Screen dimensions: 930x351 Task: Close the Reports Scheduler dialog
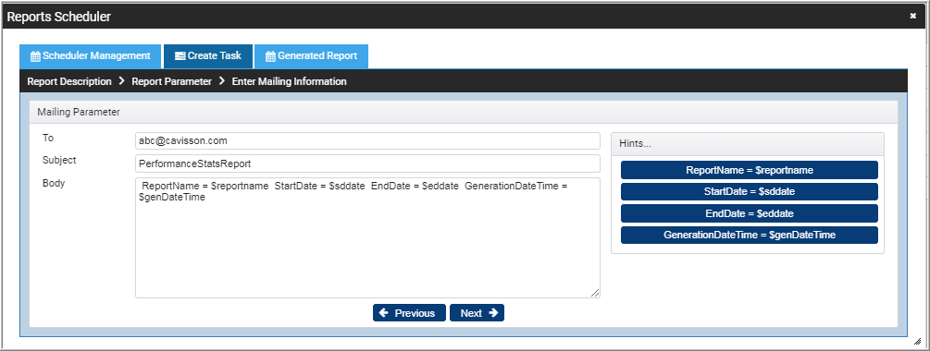click(x=912, y=17)
